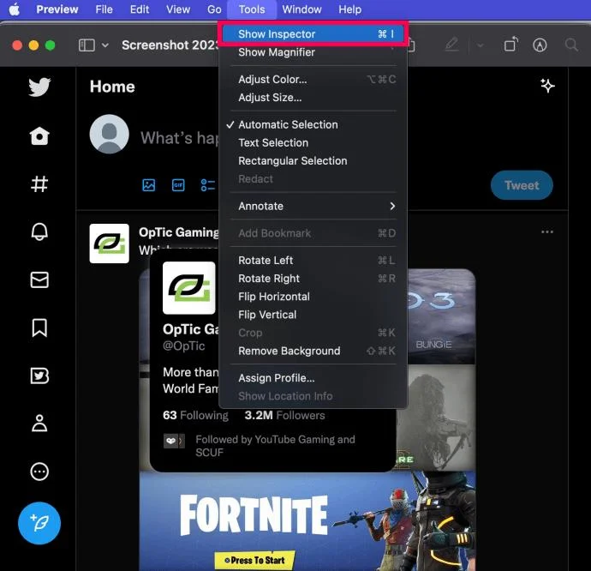Click the Rotate toolbar icon
Screen dimensions: 591x571
point(511,45)
